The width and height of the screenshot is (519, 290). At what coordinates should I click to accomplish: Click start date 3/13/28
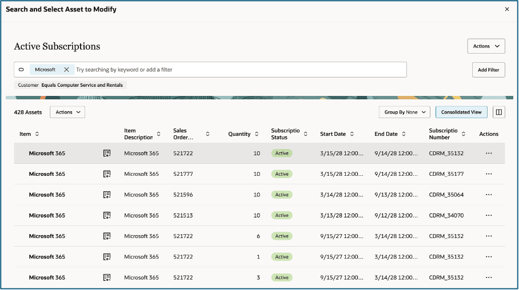(342, 215)
